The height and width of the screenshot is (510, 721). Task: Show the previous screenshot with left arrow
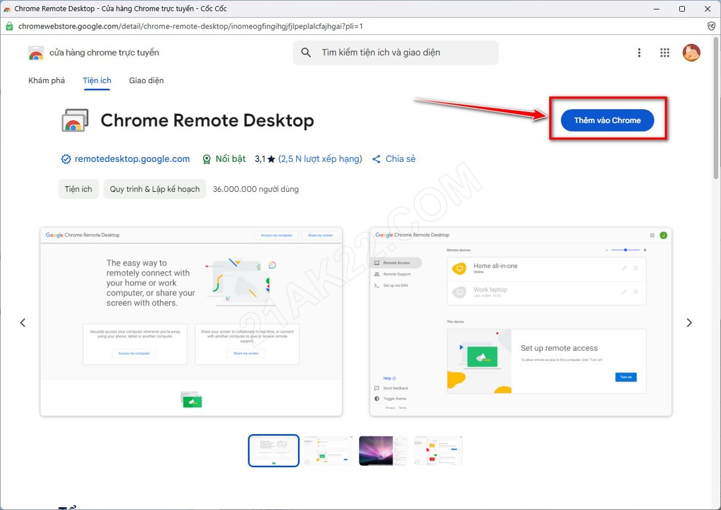click(23, 322)
